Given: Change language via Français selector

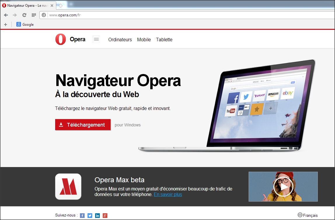Looking at the screenshot, I should [x=308, y=215].
